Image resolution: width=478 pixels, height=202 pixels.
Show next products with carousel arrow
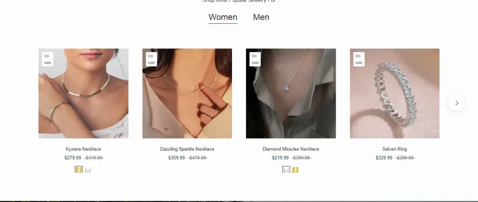456,103
